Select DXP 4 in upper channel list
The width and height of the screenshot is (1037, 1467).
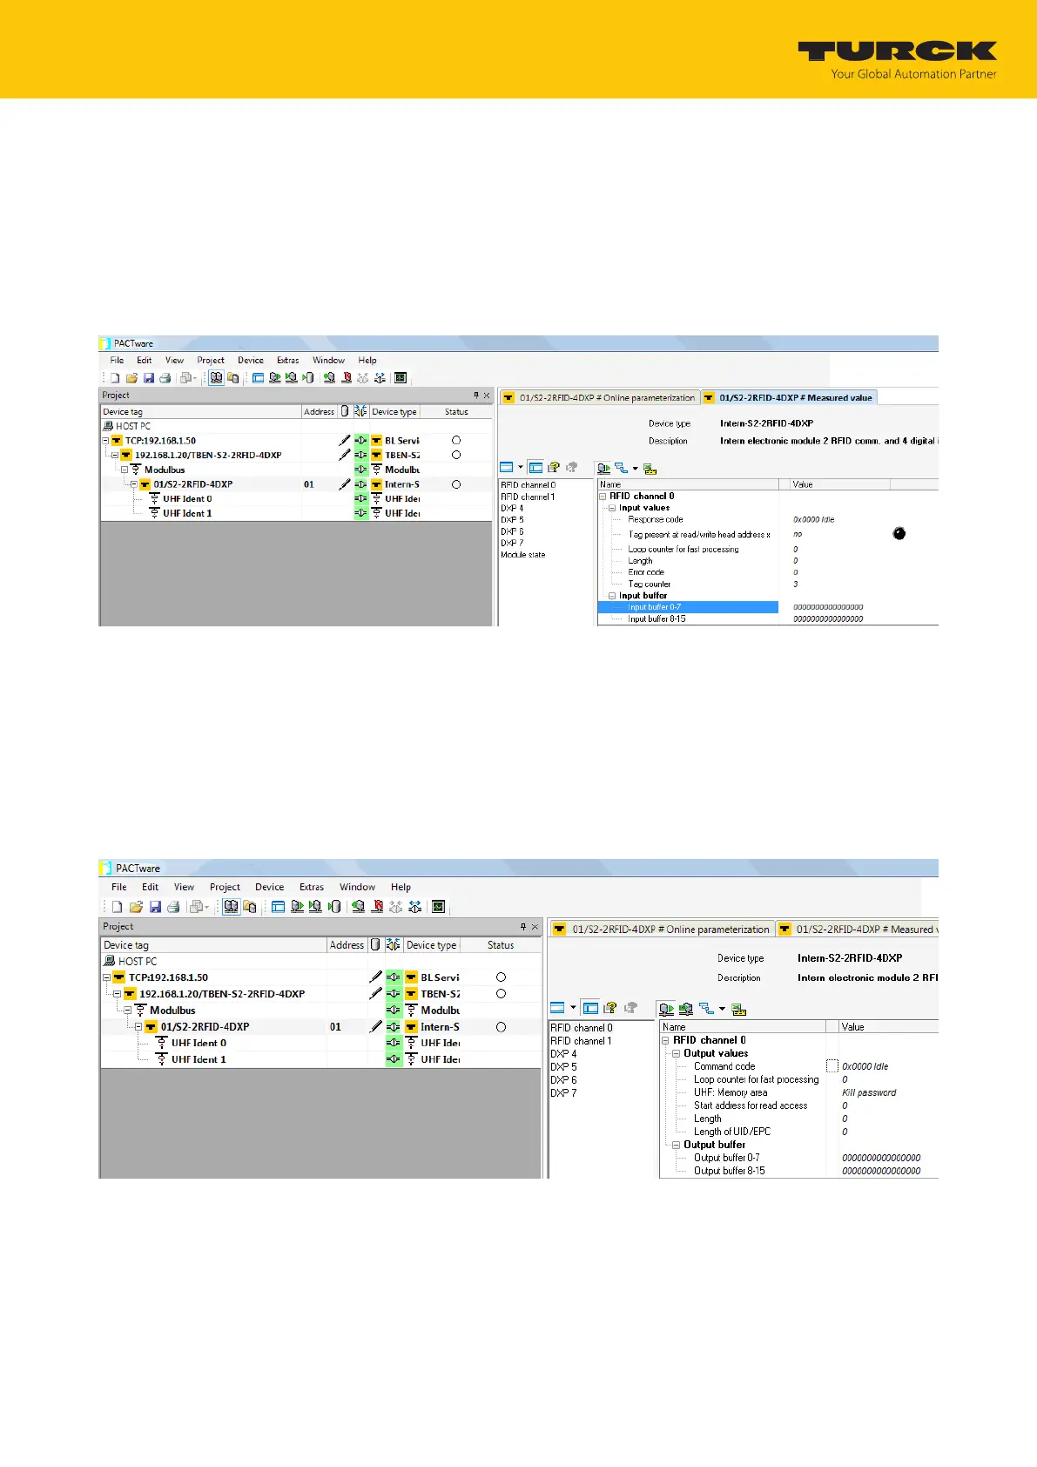[x=512, y=508]
